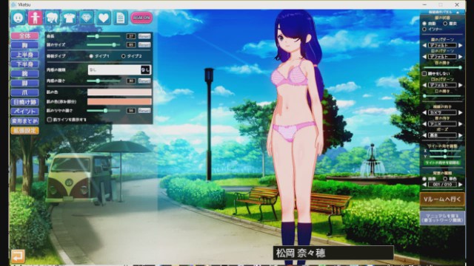
Task: Open the heart parameter icon
Action: (104, 18)
